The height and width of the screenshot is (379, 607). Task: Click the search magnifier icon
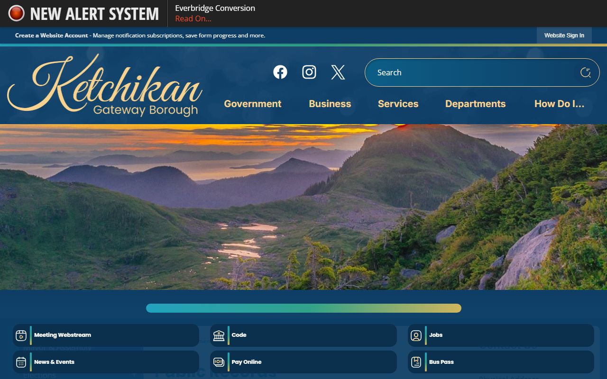(x=585, y=72)
